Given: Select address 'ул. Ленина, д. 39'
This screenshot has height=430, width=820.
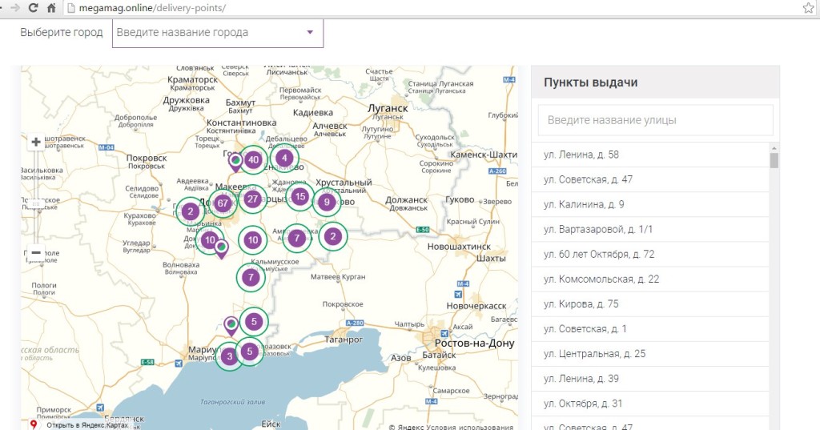Looking at the screenshot, I should (x=650, y=378).
